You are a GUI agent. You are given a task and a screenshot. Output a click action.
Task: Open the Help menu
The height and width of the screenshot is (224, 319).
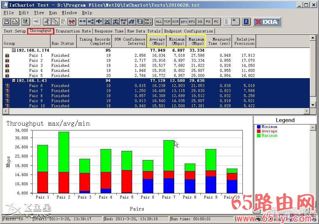pos(87,13)
